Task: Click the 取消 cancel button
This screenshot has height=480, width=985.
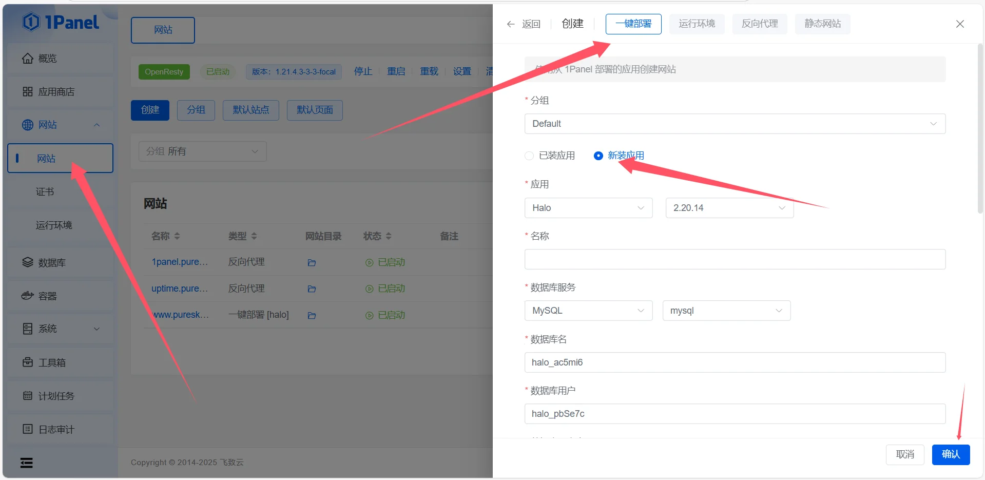Action: tap(905, 454)
